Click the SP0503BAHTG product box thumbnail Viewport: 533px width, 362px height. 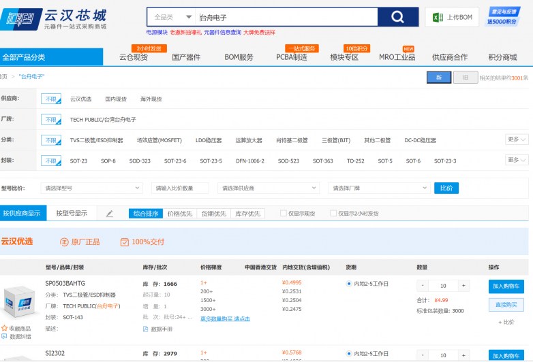[20, 301]
